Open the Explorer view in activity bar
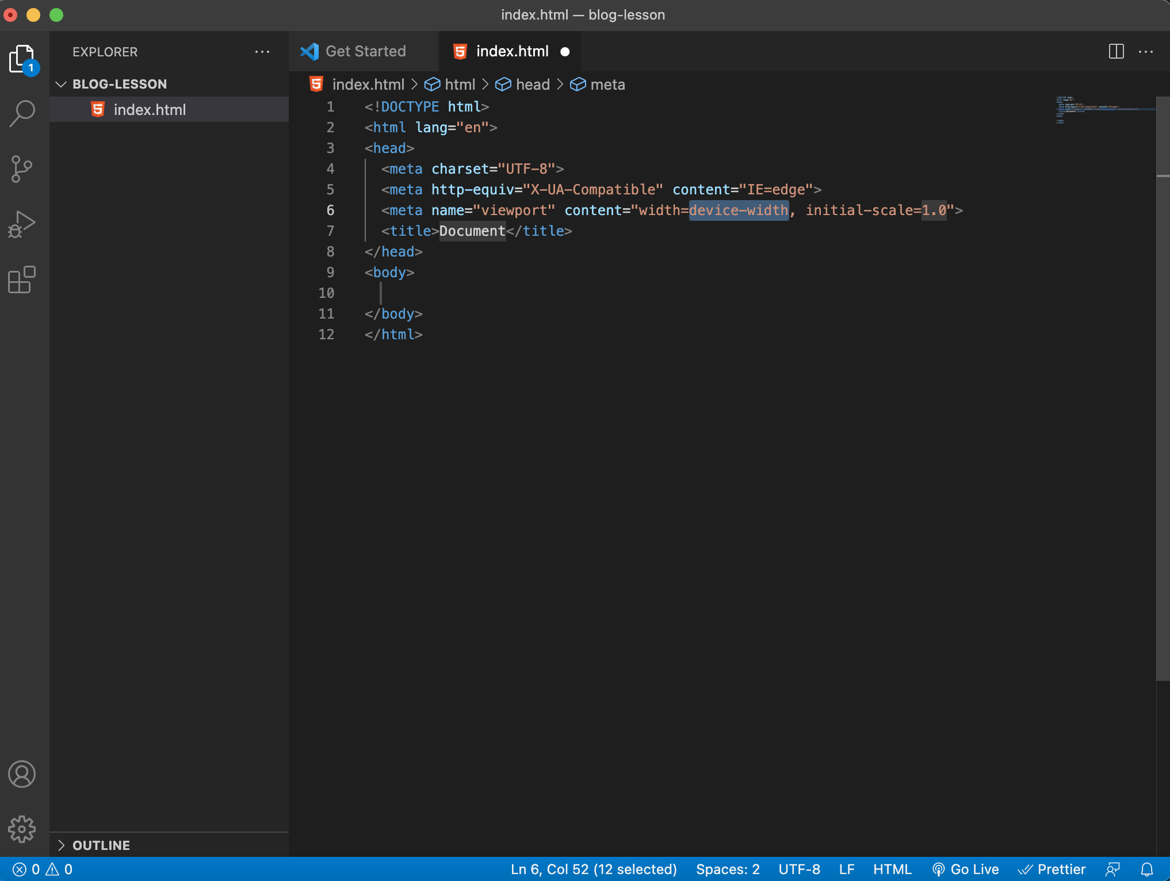 (x=23, y=59)
